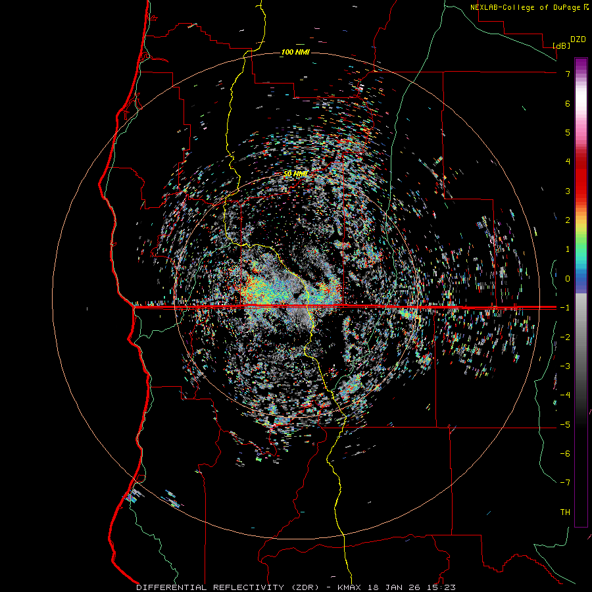The height and width of the screenshot is (592, 592).
Task: Click the Differential Reflectivity KMAX timestamp caption
Action: [296, 587]
